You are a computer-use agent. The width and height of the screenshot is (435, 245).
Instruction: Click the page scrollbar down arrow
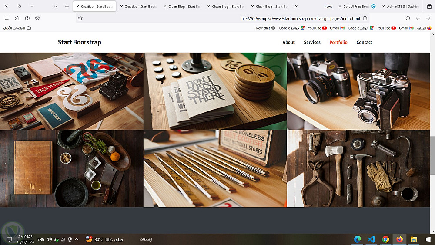pos(432,231)
